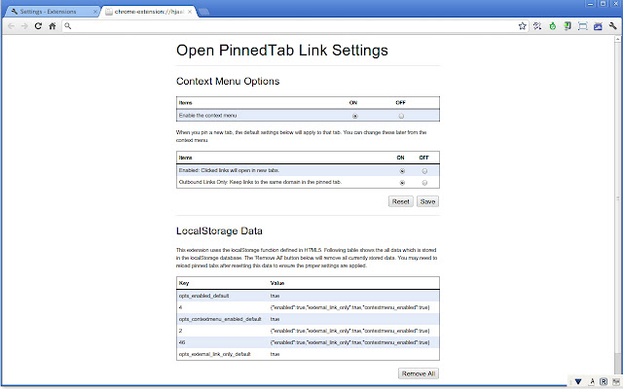Click Value column header
The height and width of the screenshot is (389, 623).
(276, 283)
